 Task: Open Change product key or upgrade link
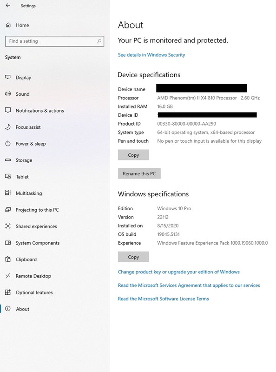(178, 272)
